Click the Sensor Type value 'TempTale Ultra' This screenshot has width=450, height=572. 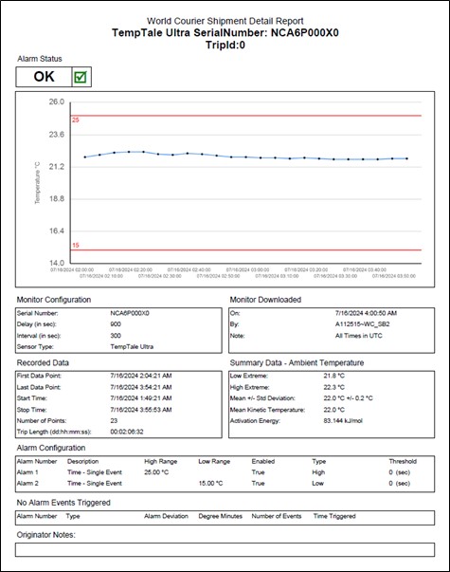(x=132, y=347)
